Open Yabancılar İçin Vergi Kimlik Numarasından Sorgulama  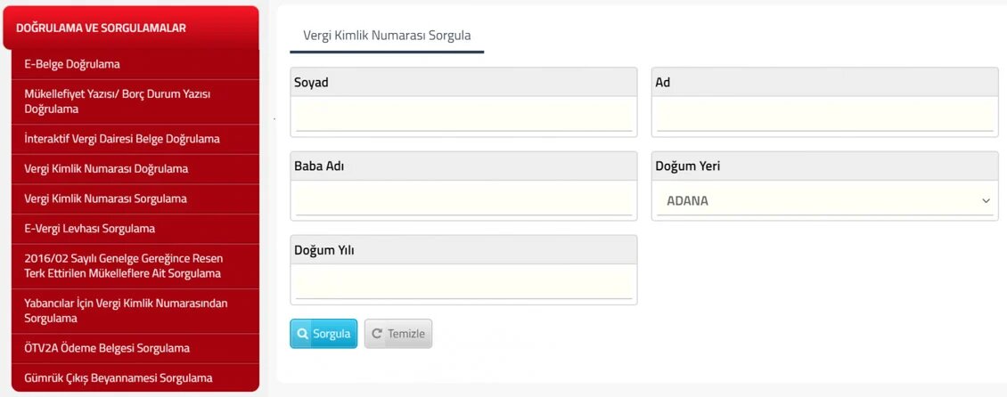point(126,311)
